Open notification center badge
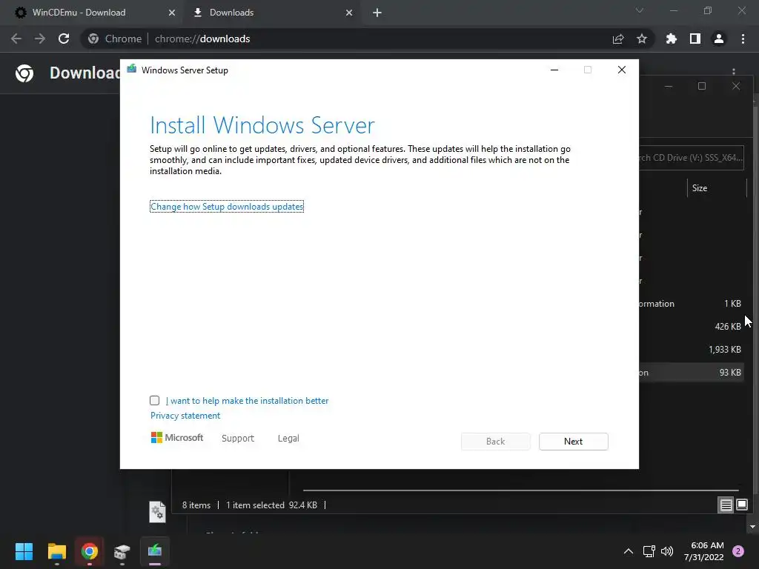 (738, 551)
